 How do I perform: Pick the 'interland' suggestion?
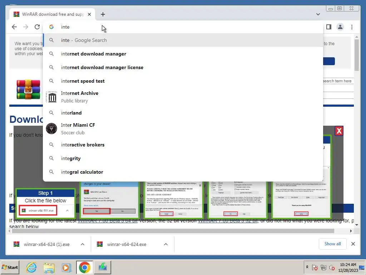(183, 113)
